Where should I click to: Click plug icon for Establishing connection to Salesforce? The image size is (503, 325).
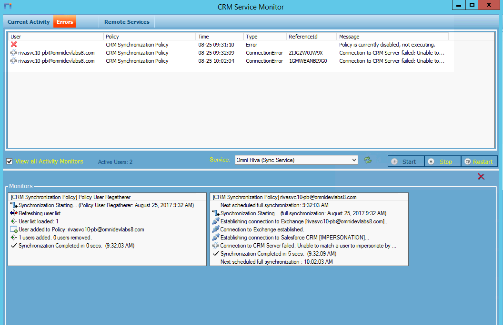pos(216,238)
